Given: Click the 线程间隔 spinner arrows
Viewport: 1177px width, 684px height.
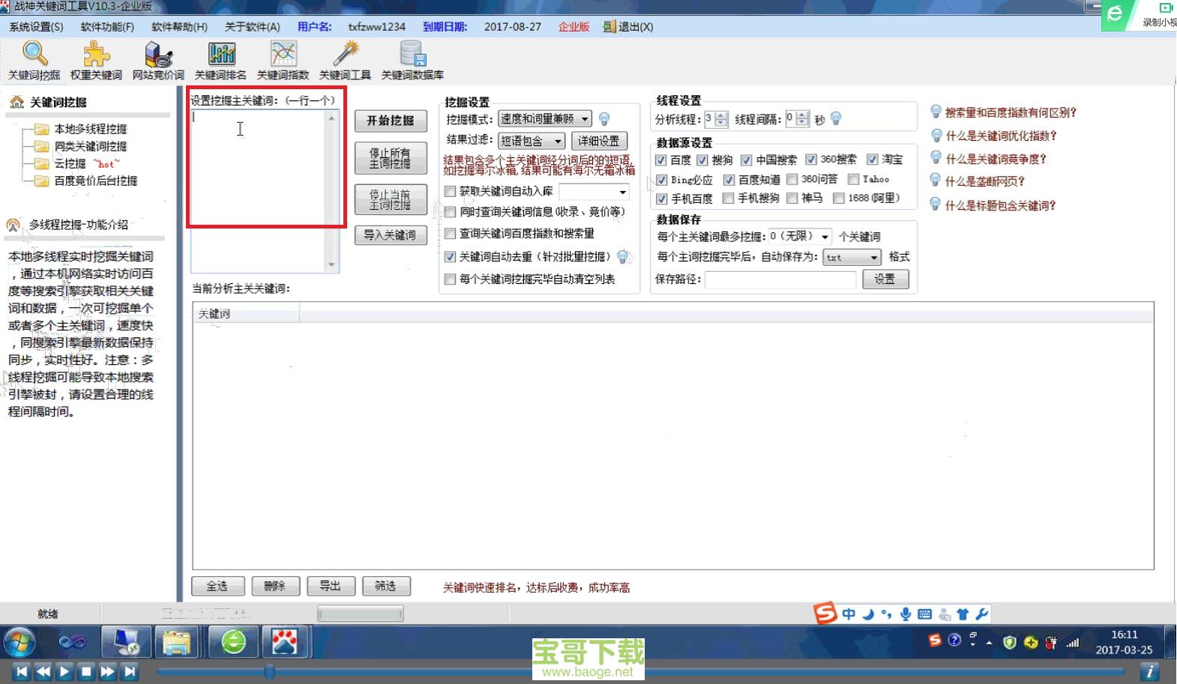Looking at the screenshot, I should 803,118.
